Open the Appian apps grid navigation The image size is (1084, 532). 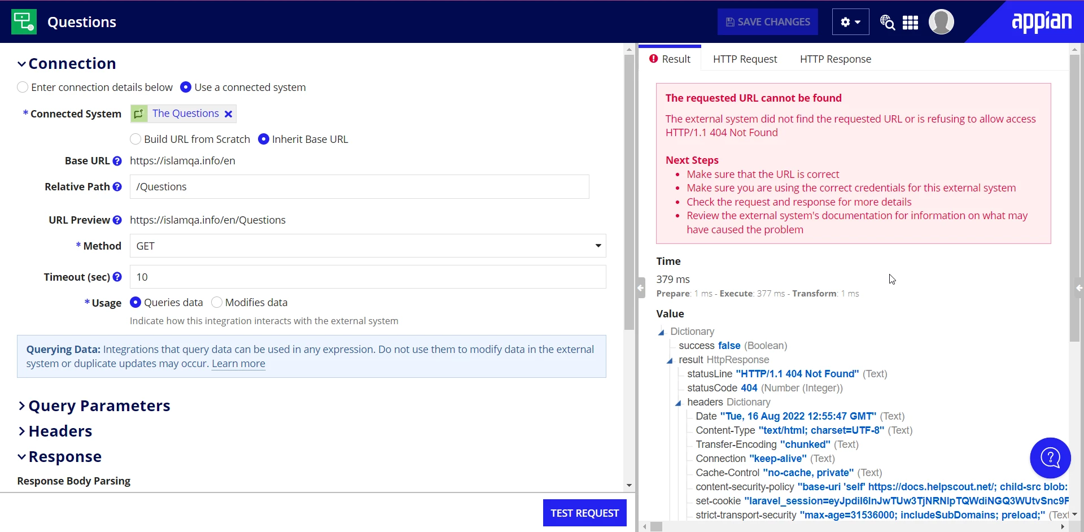910,22
